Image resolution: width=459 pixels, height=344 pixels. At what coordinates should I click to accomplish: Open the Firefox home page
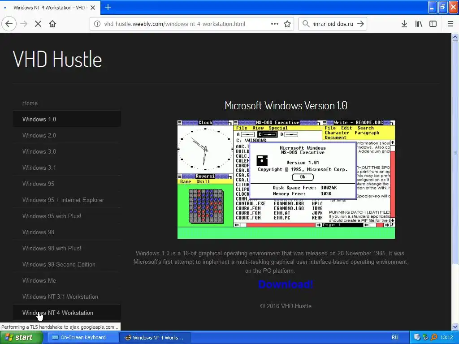click(x=52, y=24)
